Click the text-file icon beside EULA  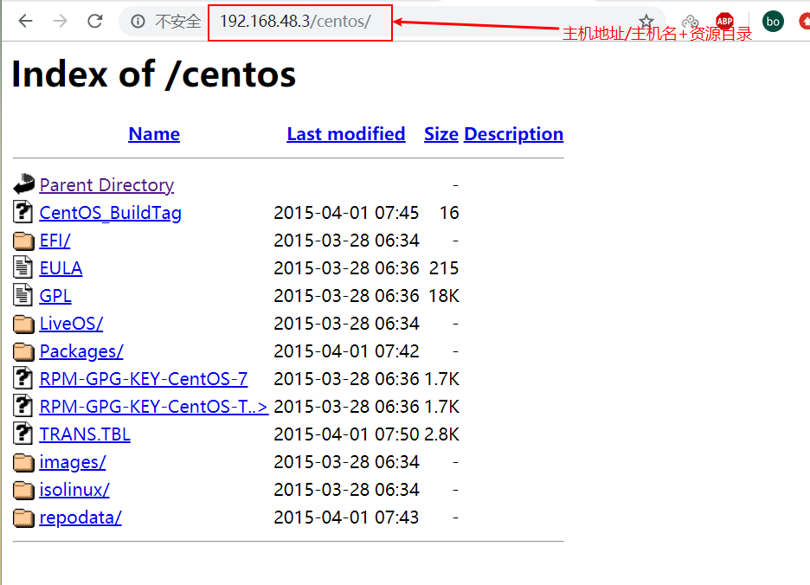tap(22, 267)
